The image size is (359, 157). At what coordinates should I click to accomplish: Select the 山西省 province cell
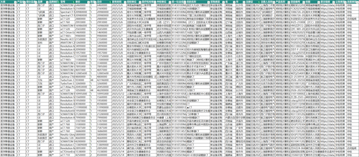coord(230,33)
